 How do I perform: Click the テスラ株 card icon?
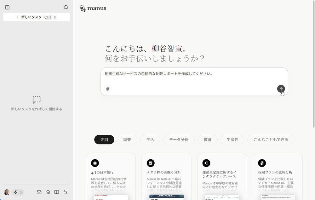coord(151,163)
